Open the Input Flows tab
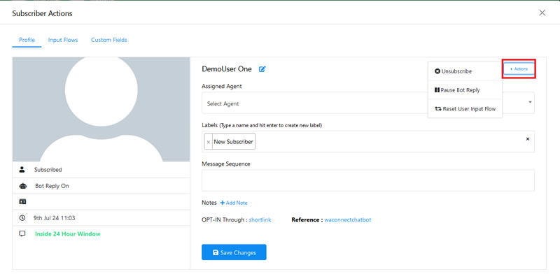 pyautogui.click(x=63, y=40)
